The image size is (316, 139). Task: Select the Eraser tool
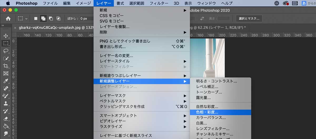tap(6, 119)
